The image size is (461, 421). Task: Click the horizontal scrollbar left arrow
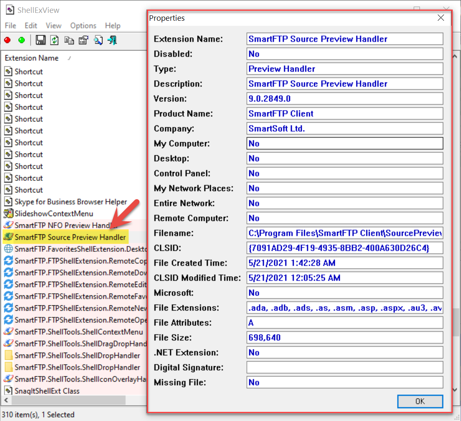pyautogui.click(x=6, y=400)
